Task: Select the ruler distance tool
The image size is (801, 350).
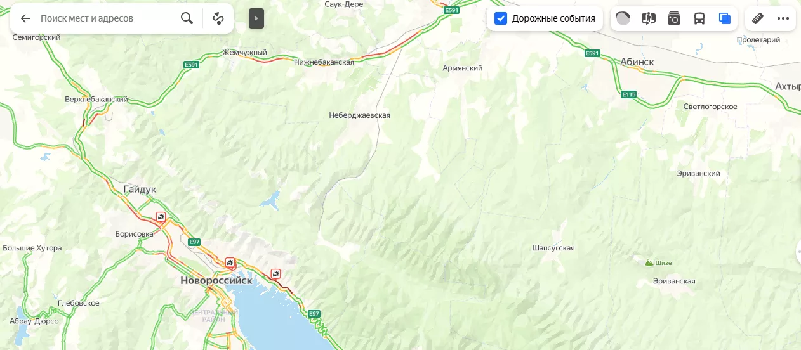Action: click(x=757, y=18)
